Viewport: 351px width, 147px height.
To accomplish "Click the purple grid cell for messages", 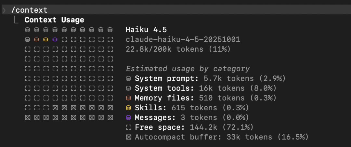I will (x=55, y=40).
